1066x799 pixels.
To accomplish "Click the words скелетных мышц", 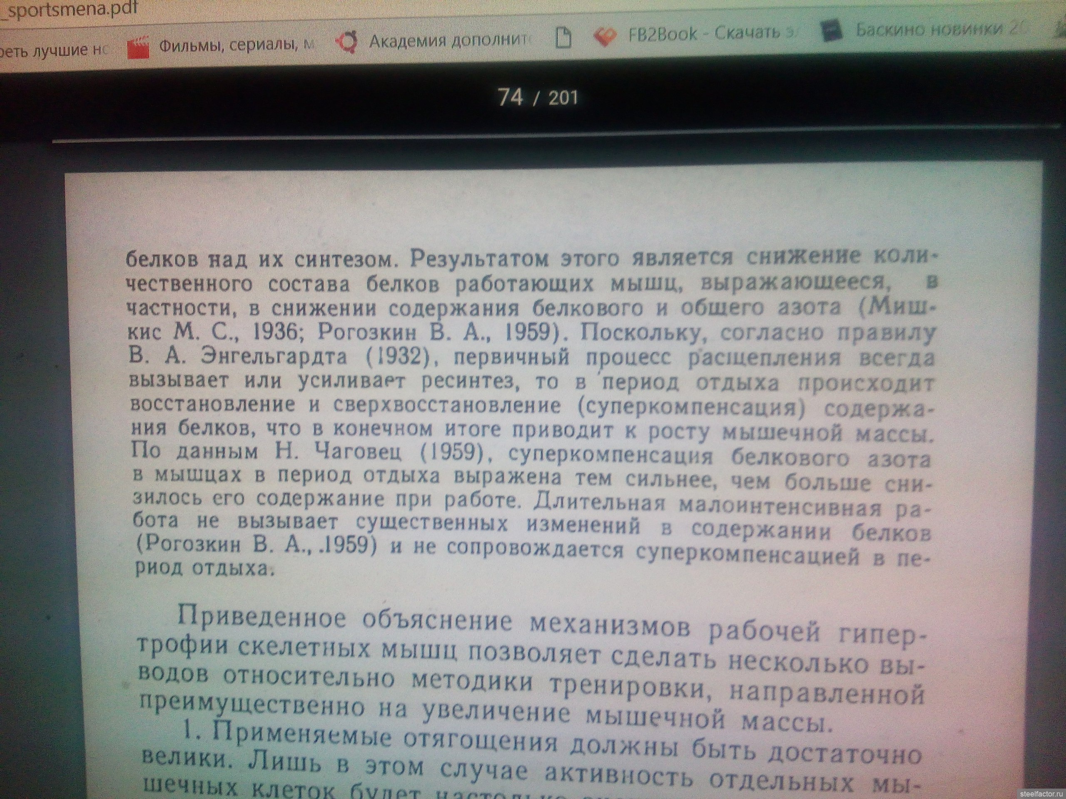I will coord(347,649).
